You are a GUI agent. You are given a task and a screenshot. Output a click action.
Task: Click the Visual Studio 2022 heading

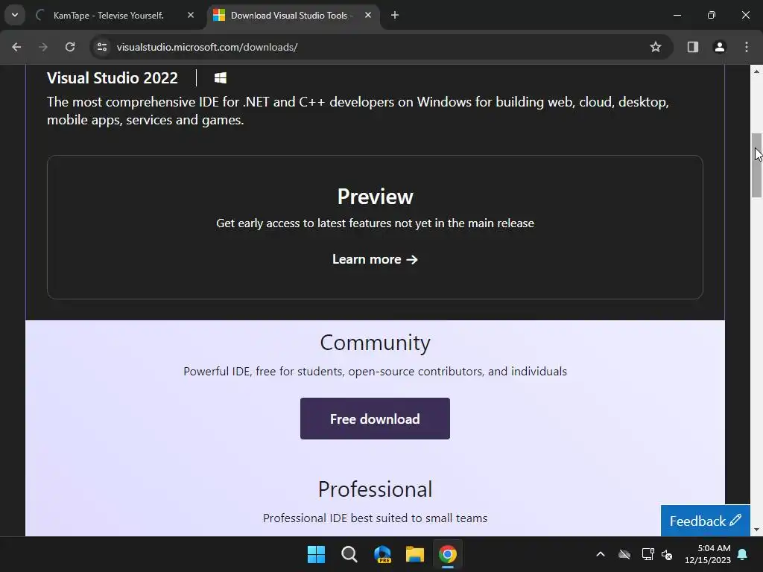coord(113,77)
